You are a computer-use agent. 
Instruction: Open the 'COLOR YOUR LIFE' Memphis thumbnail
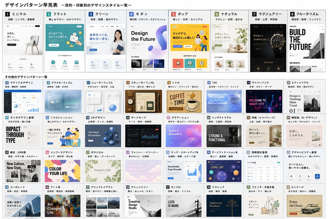click(x=63, y=171)
